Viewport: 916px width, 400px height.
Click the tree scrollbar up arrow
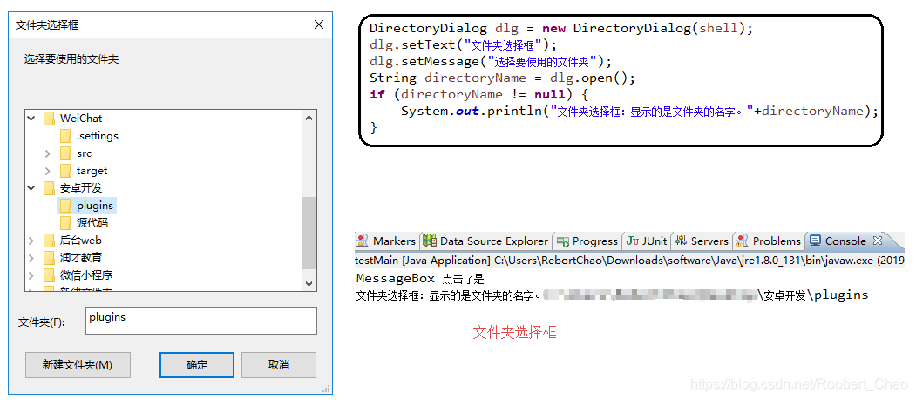pos(309,118)
